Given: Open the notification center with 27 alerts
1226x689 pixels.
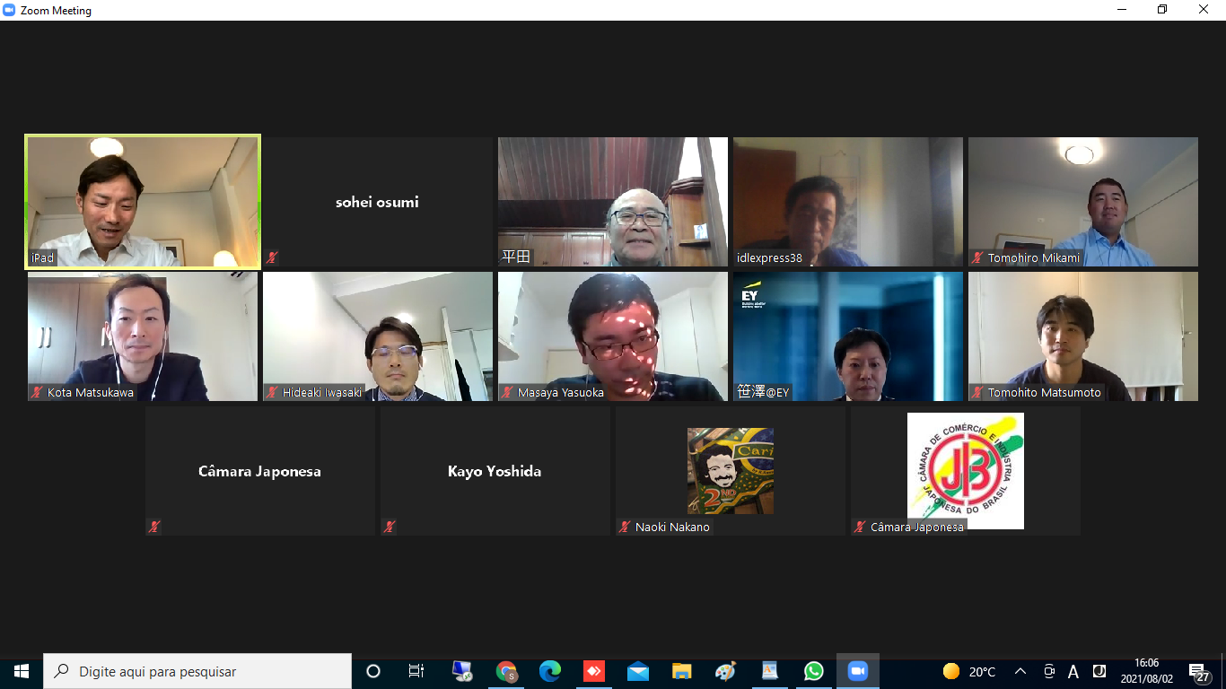Looking at the screenshot, I should point(1198,671).
